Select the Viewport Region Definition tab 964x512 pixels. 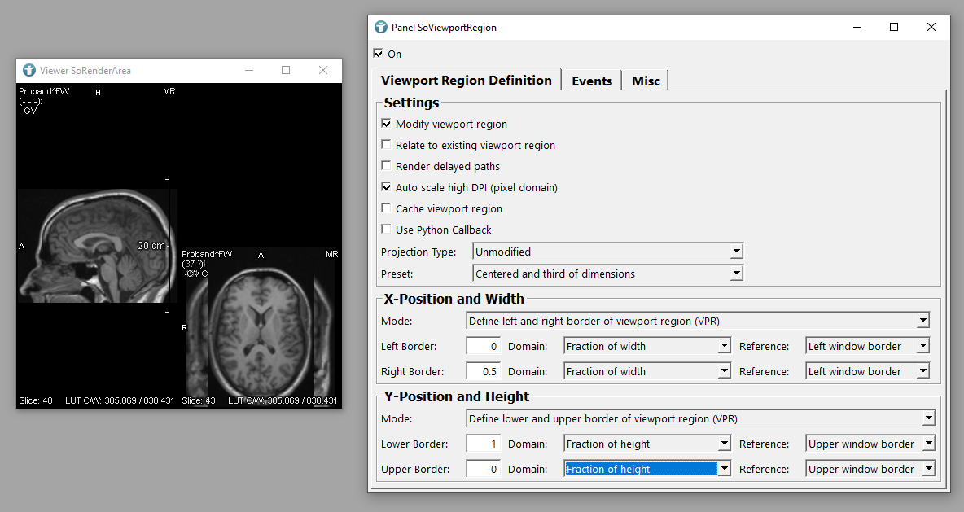467,81
